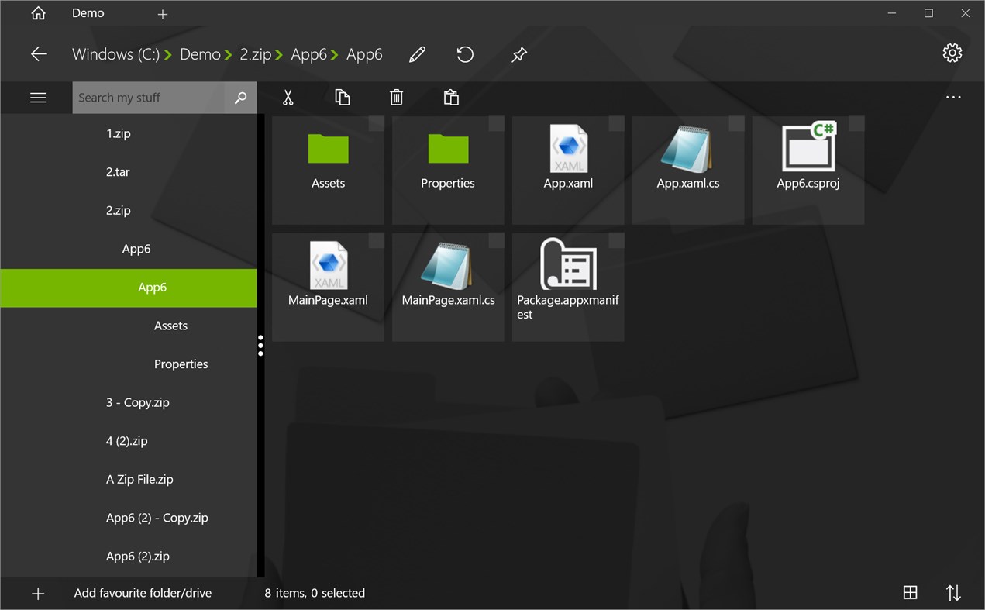The width and height of the screenshot is (985, 610).
Task: Pin the current folder
Action: click(518, 54)
